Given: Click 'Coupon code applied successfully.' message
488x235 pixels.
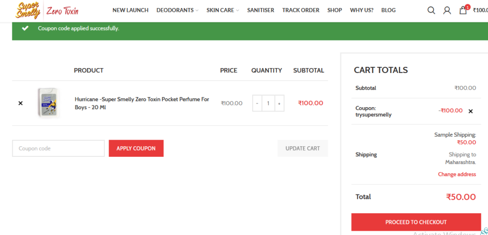Looking at the screenshot, I should point(79,28).
